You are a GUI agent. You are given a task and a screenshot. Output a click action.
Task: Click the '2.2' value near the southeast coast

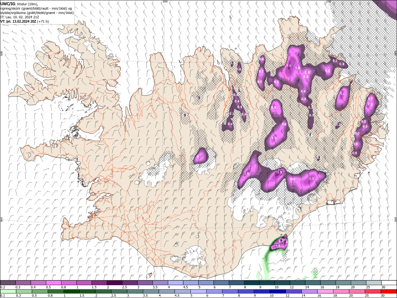point(281,241)
